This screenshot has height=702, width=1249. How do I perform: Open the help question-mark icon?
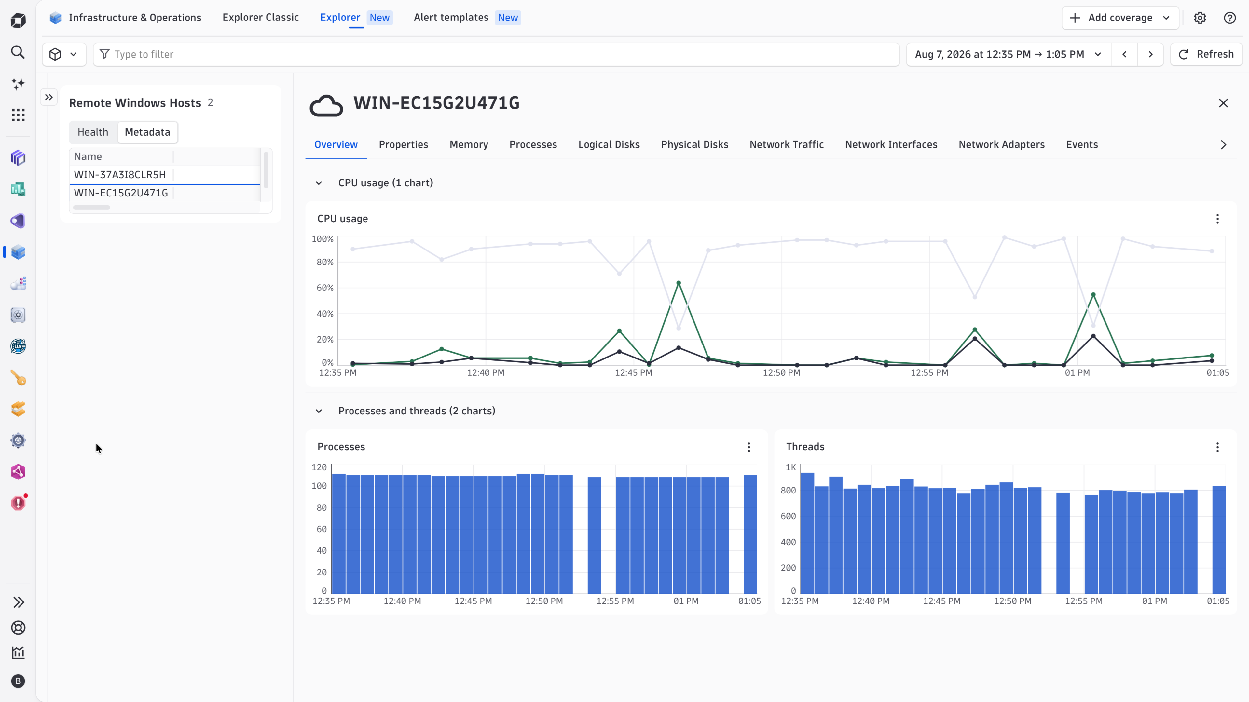pos(1229,18)
